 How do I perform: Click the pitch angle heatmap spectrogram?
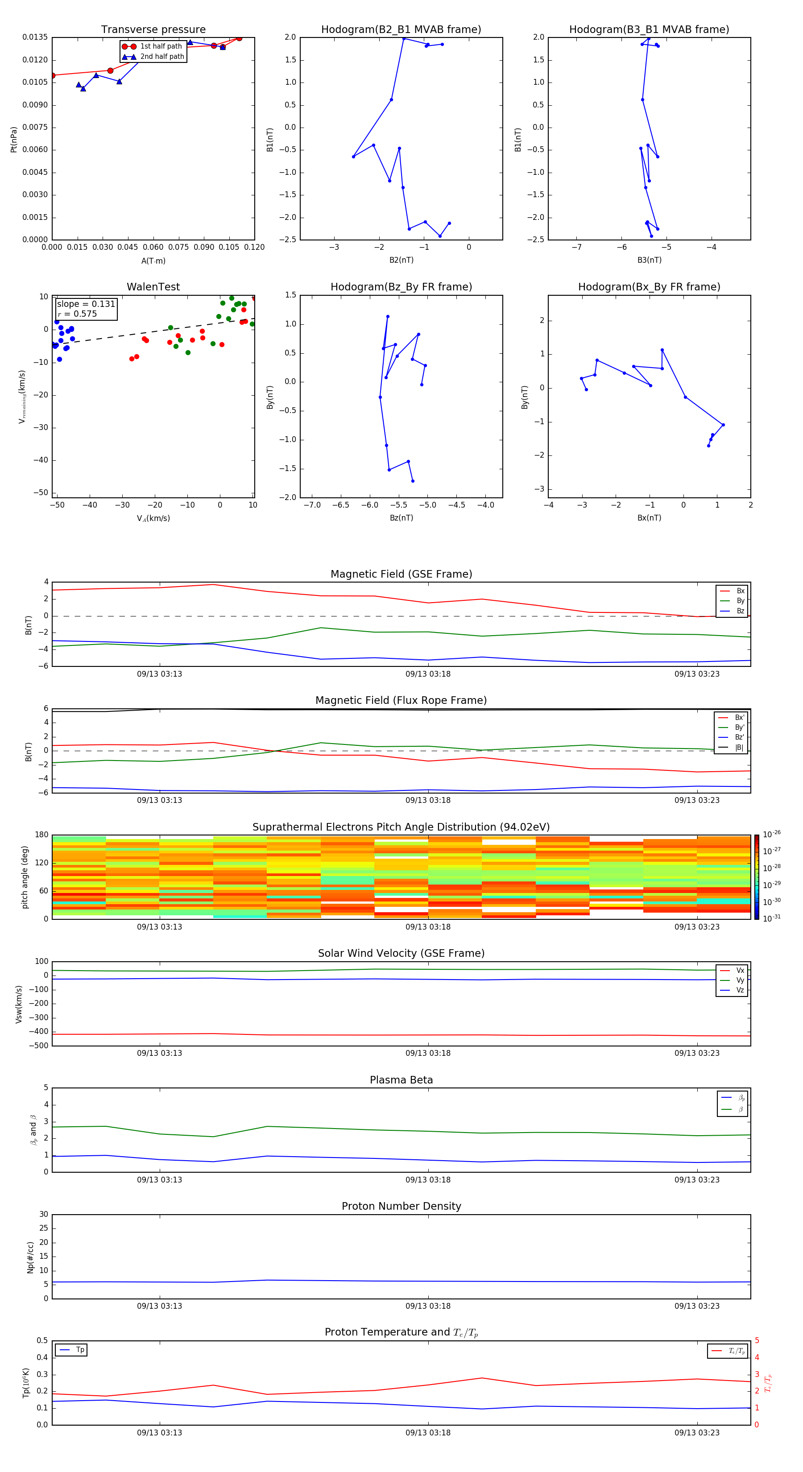point(401,877)
